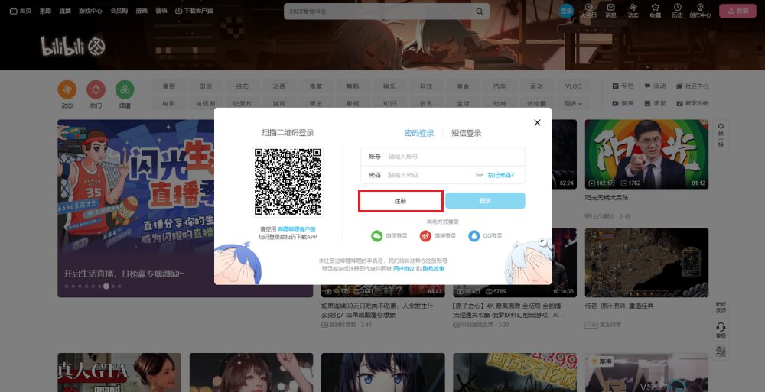Open 赛事 in top navigation
Image resolution: width=765 pixels, height=392 pixels.
coord(161,11)
